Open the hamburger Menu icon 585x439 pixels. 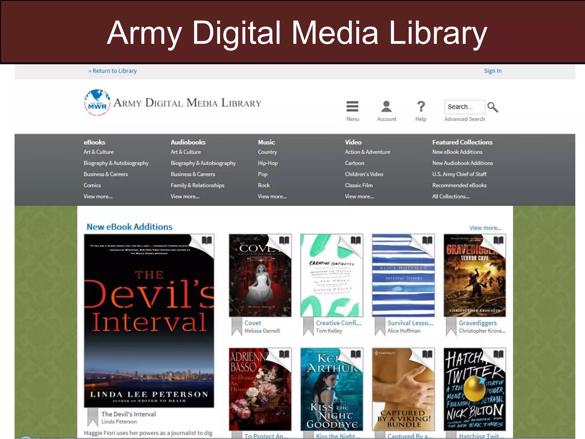tap(352, 107)
